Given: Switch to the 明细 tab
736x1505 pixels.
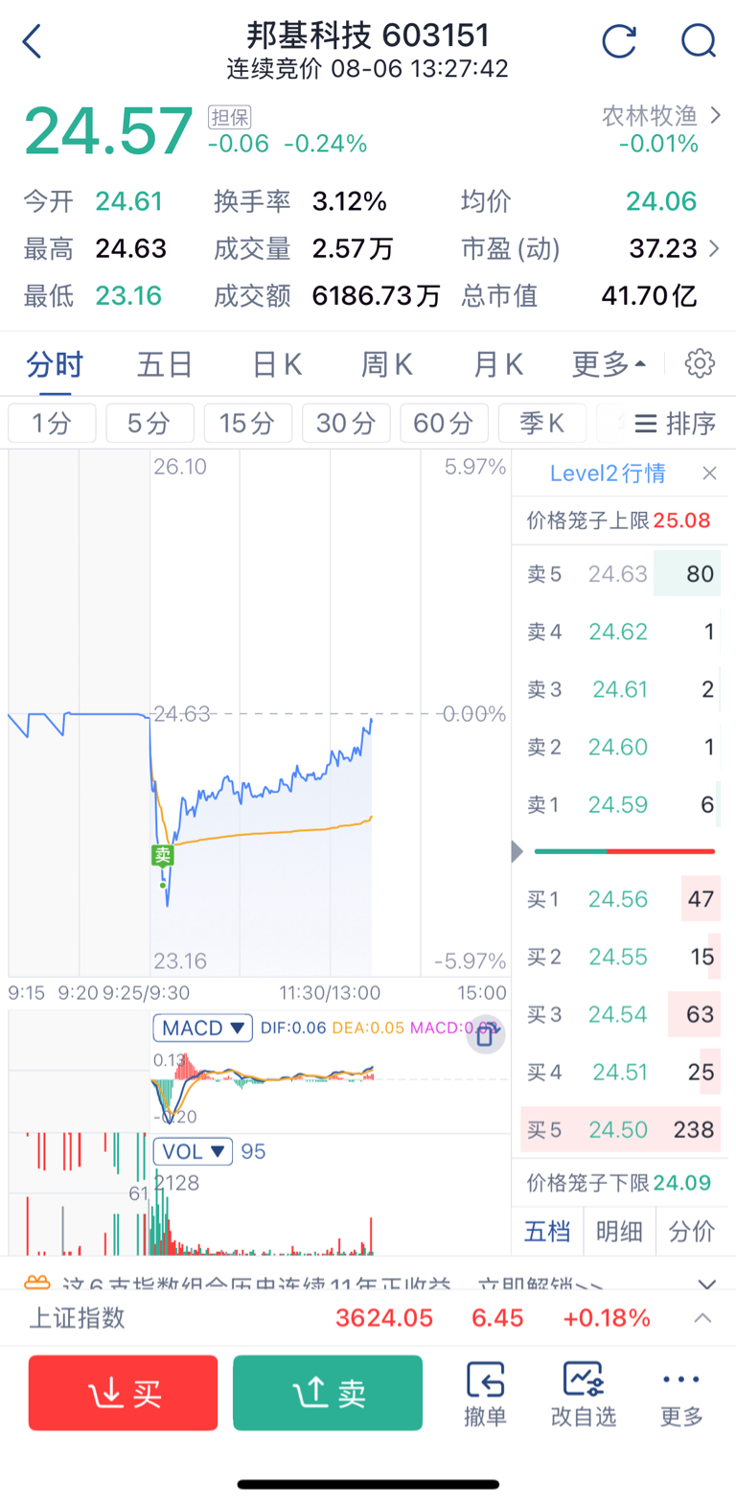Looking at the screenshot, I should tap(619, 1231).
